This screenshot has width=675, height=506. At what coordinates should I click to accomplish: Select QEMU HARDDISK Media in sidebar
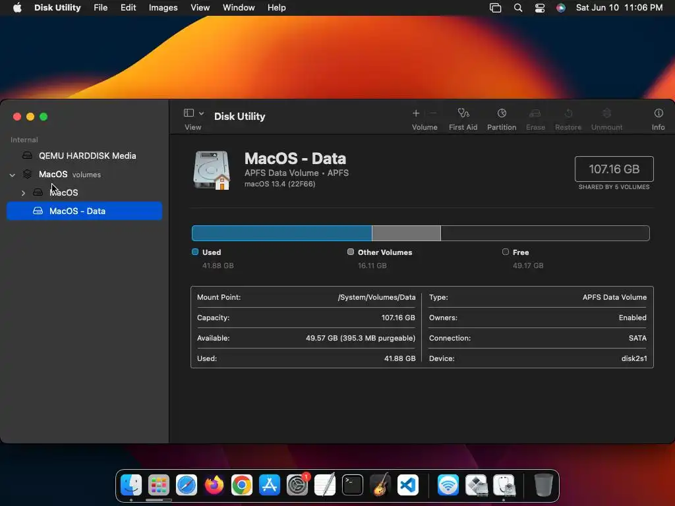tap(84, 155)
